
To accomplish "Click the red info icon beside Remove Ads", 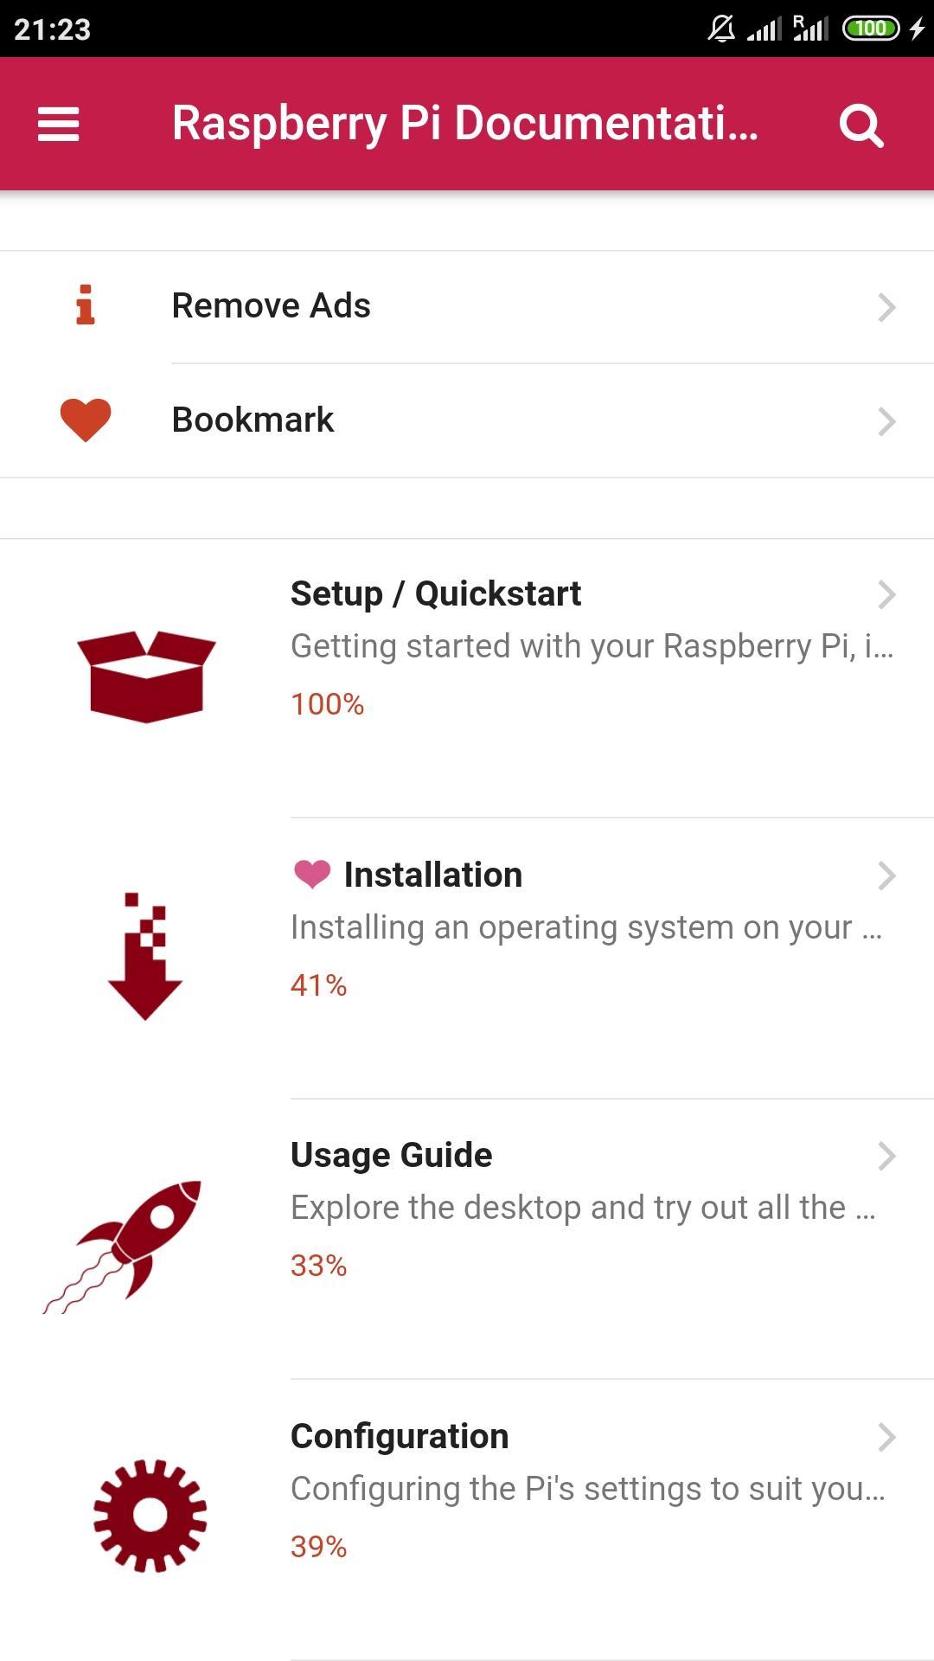I will (x=85, y=305).
